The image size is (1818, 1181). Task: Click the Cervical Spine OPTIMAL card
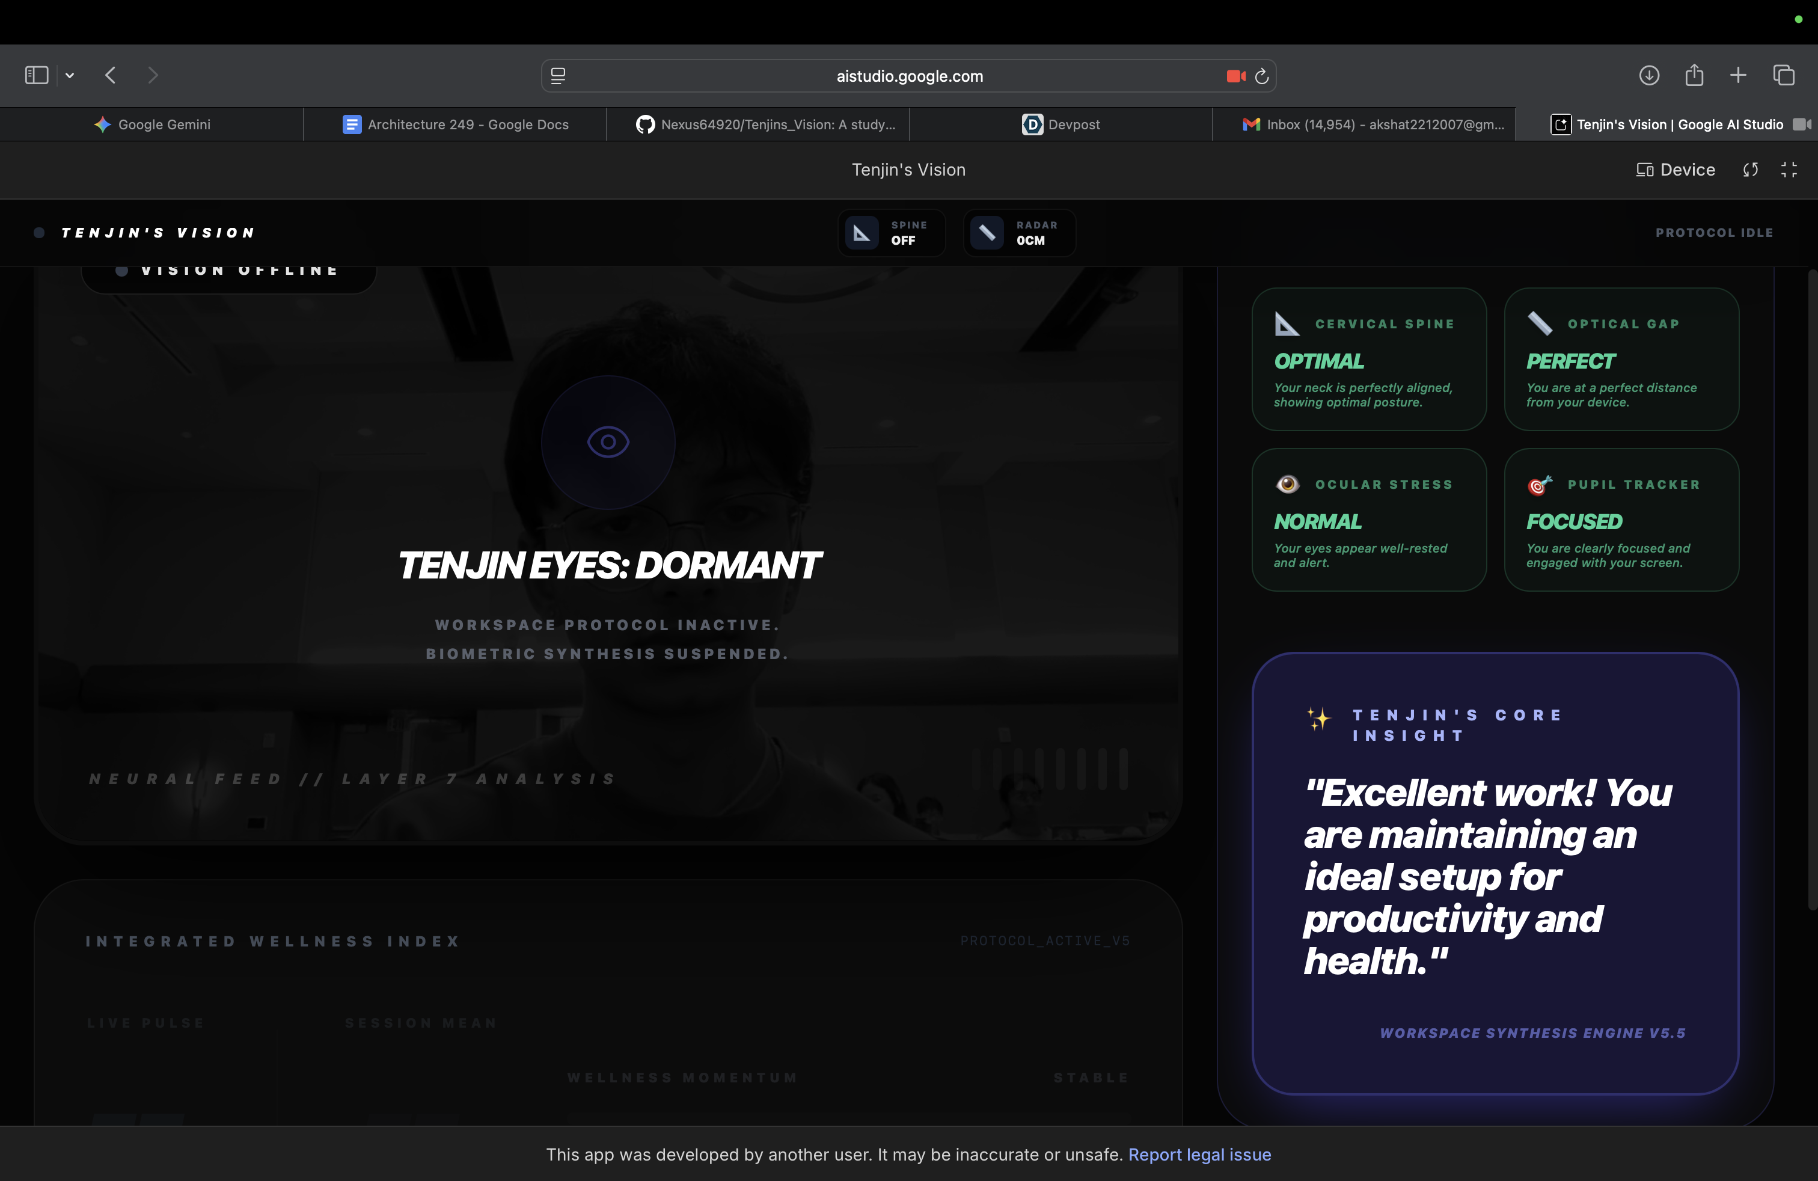click(x=1369, y=359)
